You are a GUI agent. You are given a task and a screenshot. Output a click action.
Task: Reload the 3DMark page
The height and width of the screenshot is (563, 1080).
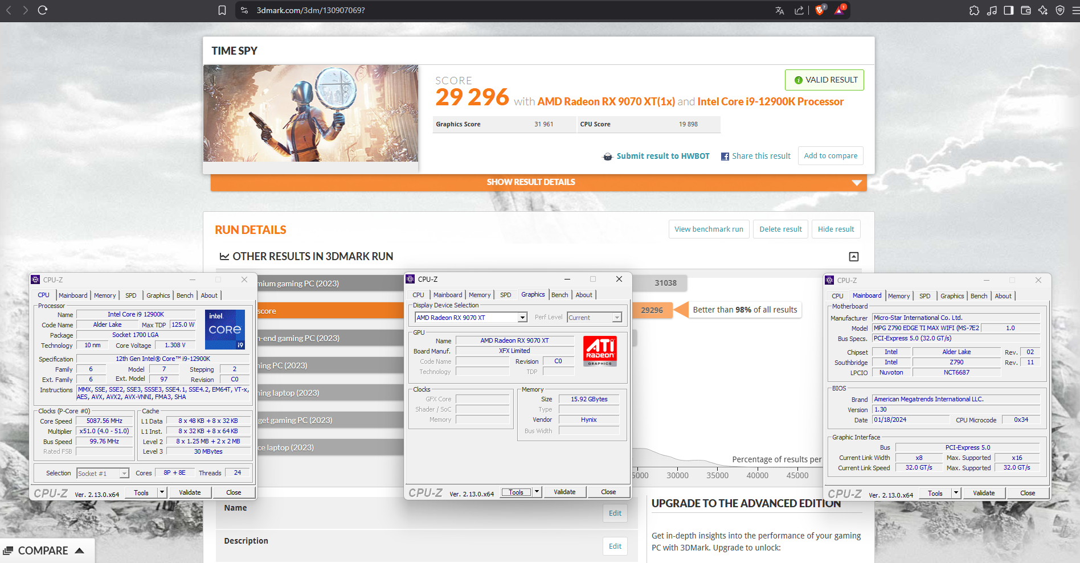coord(43,10)
